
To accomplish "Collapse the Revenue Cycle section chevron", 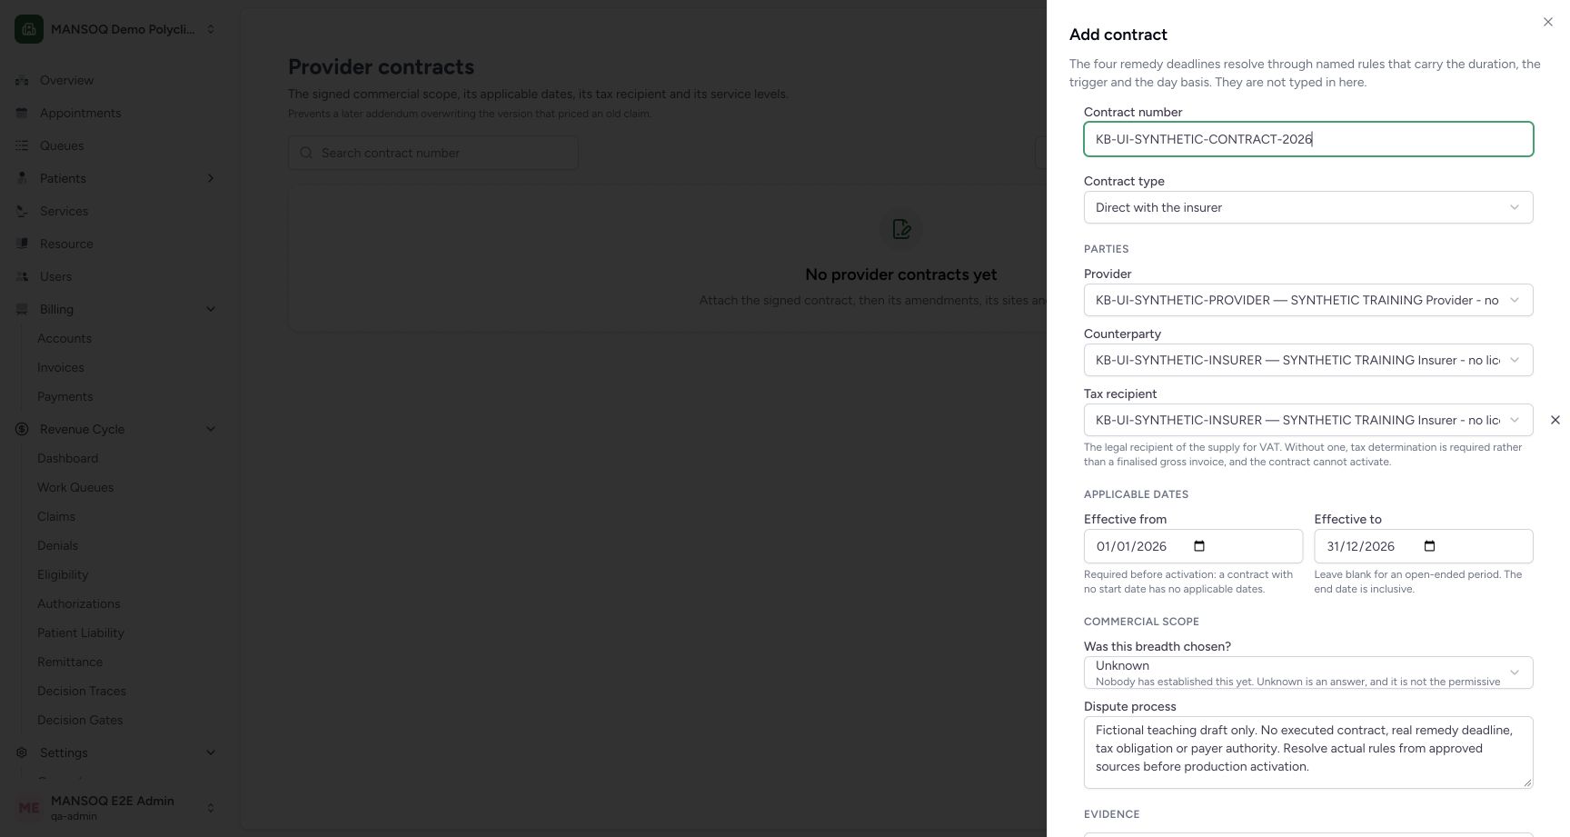I will [211, 429].
